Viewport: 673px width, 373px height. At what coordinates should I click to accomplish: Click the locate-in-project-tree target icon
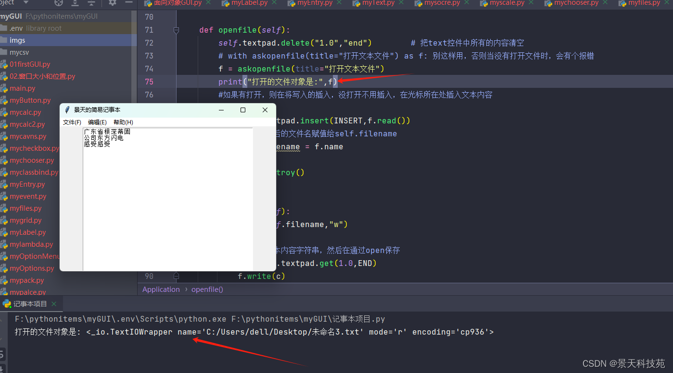click(59, 2)
